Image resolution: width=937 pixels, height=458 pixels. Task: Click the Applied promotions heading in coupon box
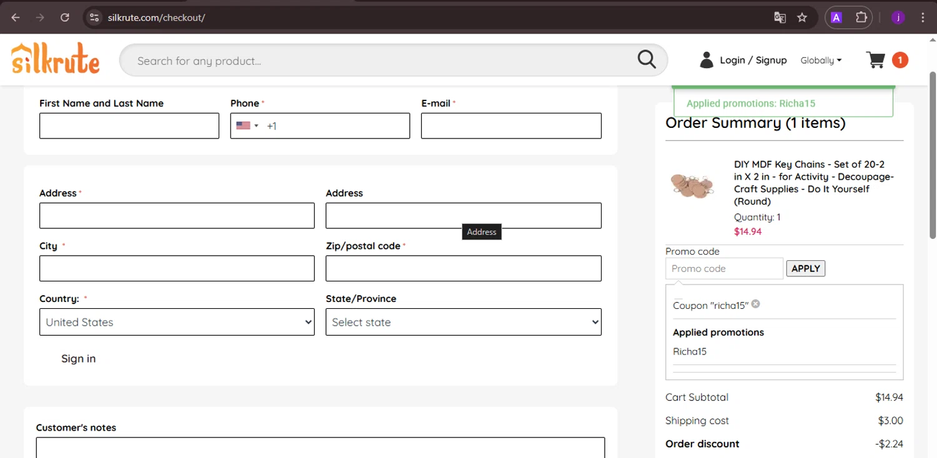click(x=718, y=332)
